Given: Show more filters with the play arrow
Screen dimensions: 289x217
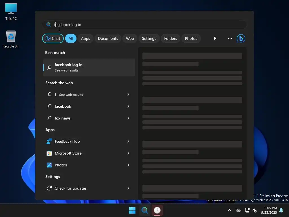Looking at the screenshot, I should 215,38.
